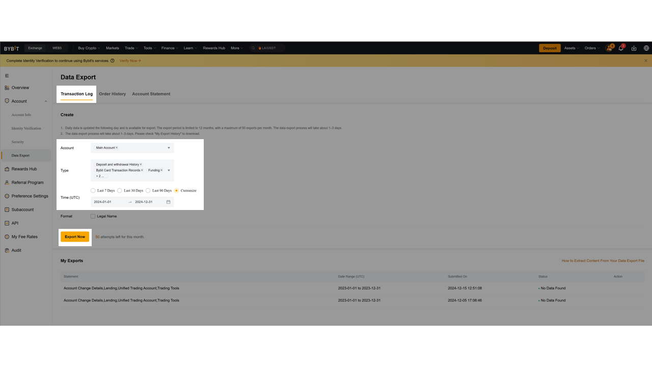Open Rewards Hub in the sidebar
652x367 pixels.
pos(25,169)
